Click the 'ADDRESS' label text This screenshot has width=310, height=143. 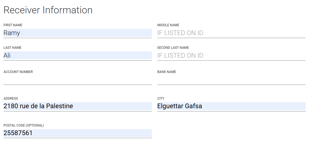11,98
